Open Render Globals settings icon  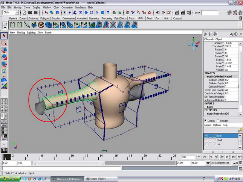click(x=189, y=13)
